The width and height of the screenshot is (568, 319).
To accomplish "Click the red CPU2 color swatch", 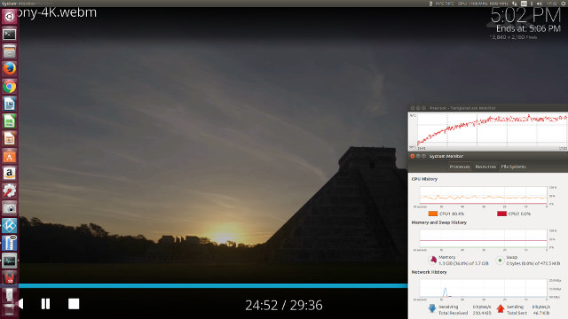I will click(501, 214).
